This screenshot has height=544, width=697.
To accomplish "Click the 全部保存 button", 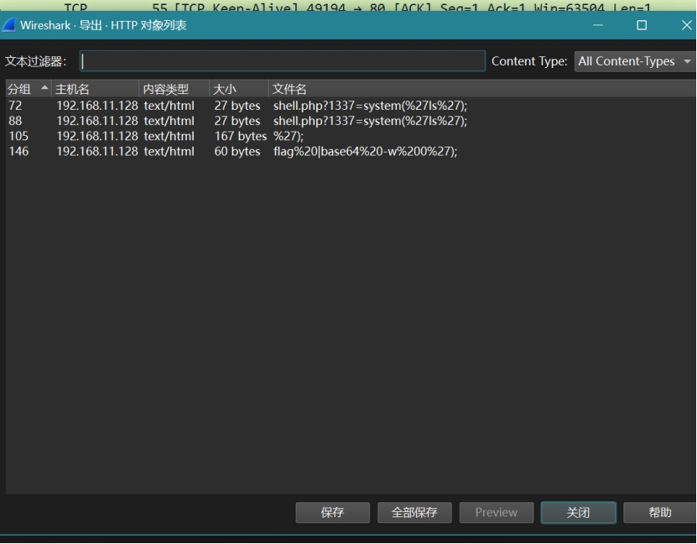I will [x=414, y=512].
